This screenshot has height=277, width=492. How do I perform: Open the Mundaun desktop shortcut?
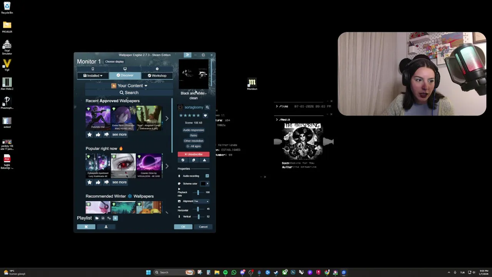pos(252,84)
